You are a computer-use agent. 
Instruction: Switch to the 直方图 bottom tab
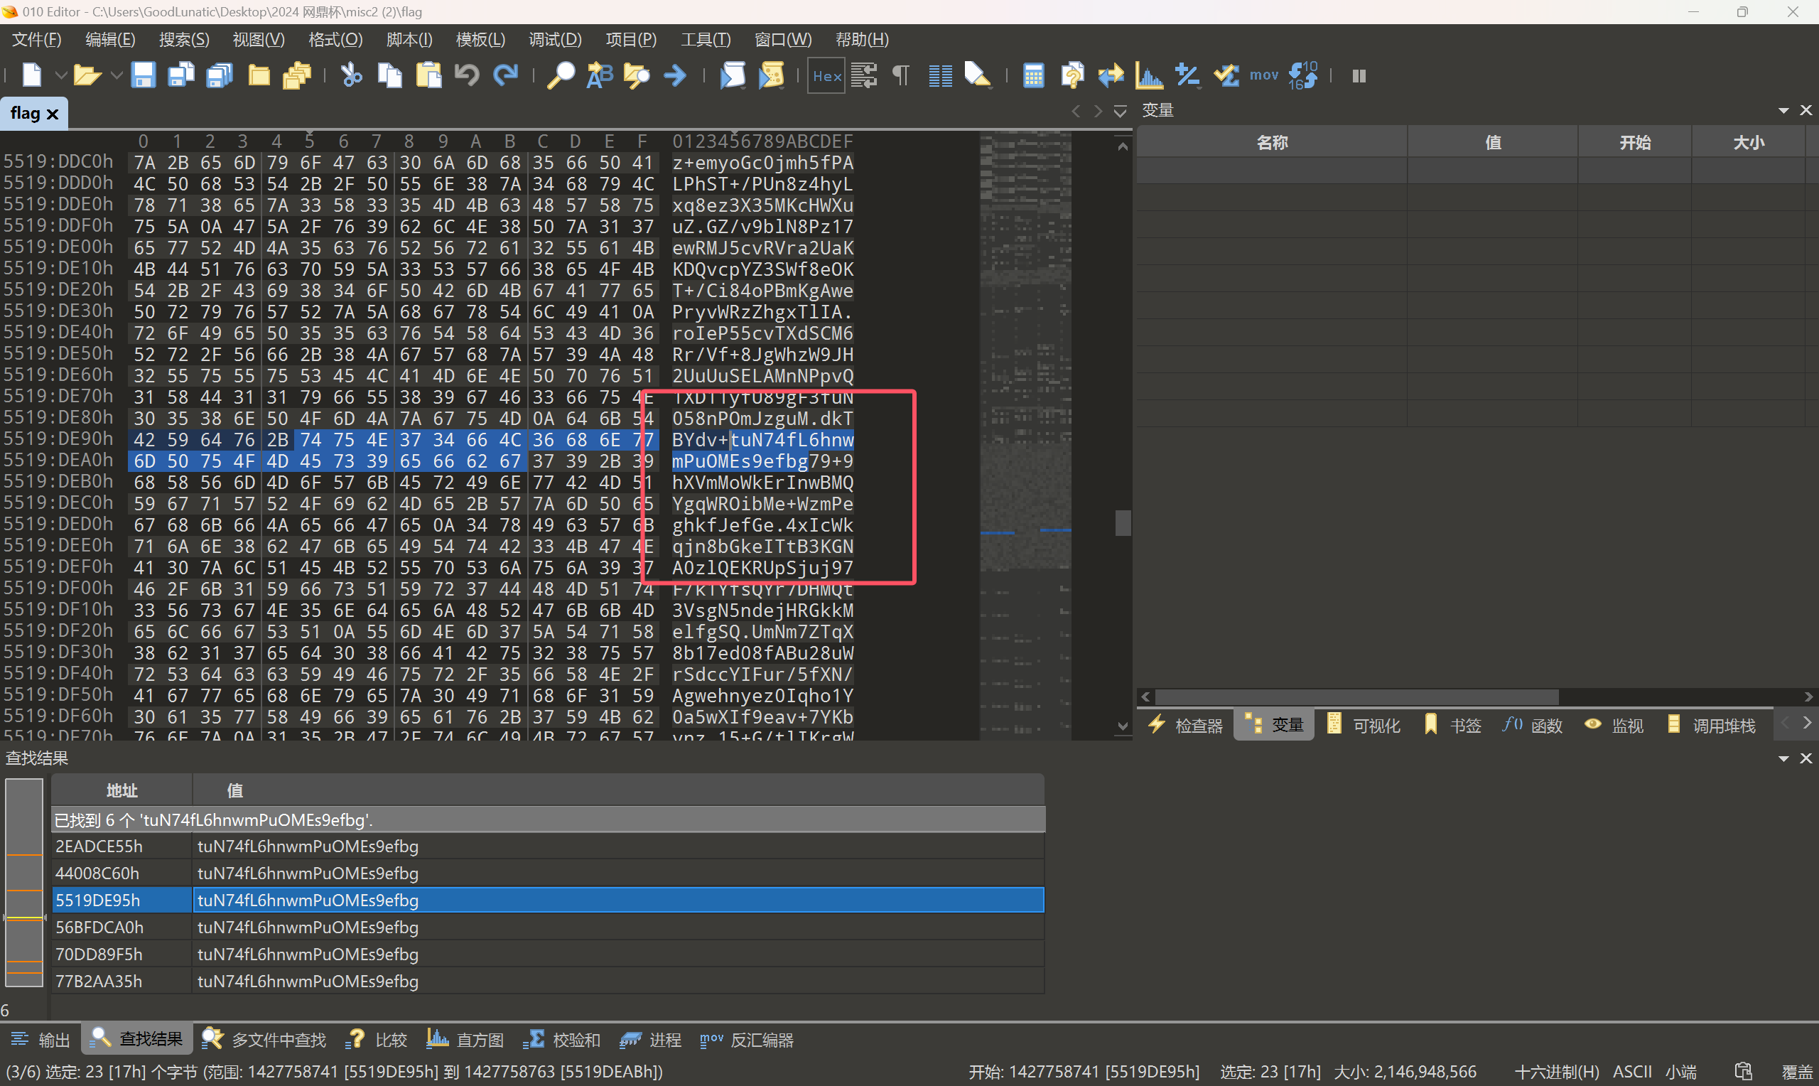pos(466,1040)
